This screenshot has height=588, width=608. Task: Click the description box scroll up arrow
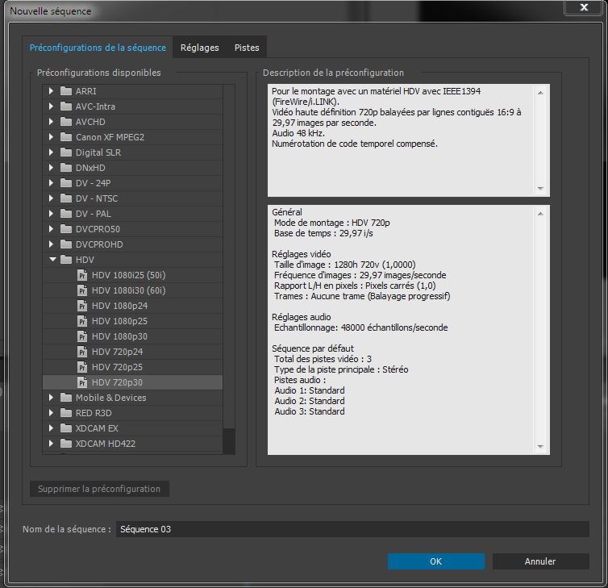[540, 93]
